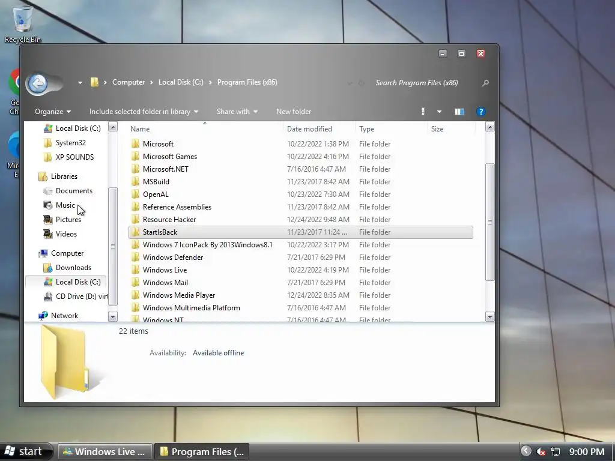Screen dimensions: 615x461
Task: Open XP SOUNDS in the navigation pane
Action: (x=74, y=157)
